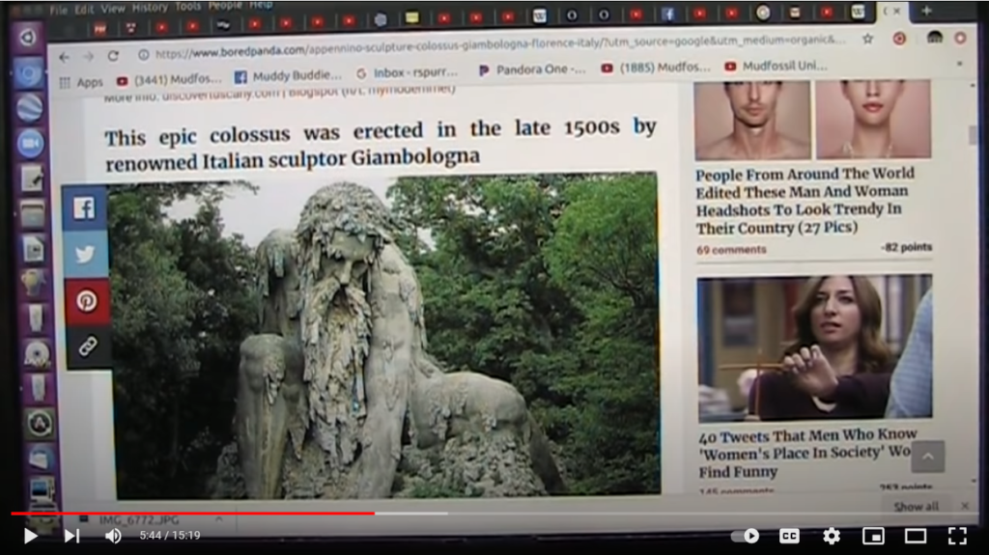
Task: Share article via Facebook icon
Action: (x=85, y=208)
